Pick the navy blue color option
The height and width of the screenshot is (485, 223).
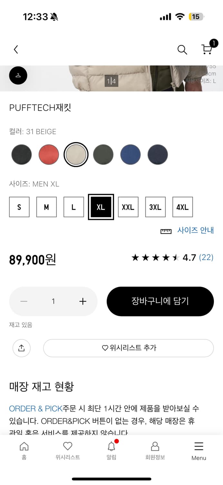tap(158, 154)
